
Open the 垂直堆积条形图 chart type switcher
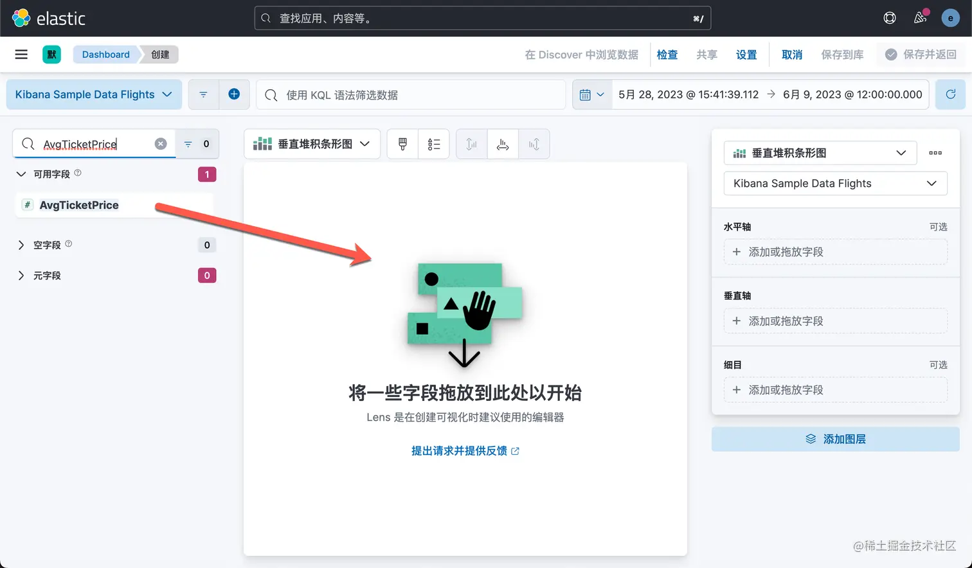click(x=312, y=144)
